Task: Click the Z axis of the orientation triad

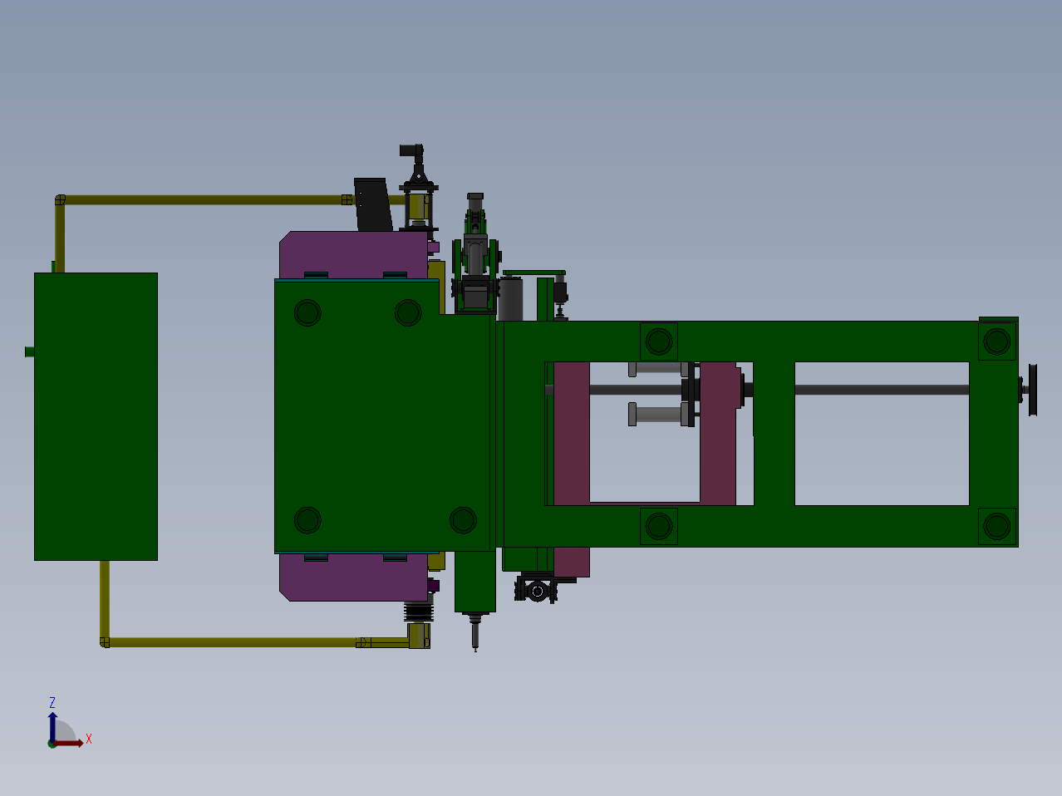Action: (52, 727)
